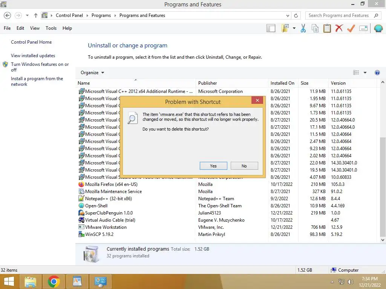The width and height of the screenshot is (386, 289).
Task: Open File Explorer from taskbar
Action: point(31,281)
